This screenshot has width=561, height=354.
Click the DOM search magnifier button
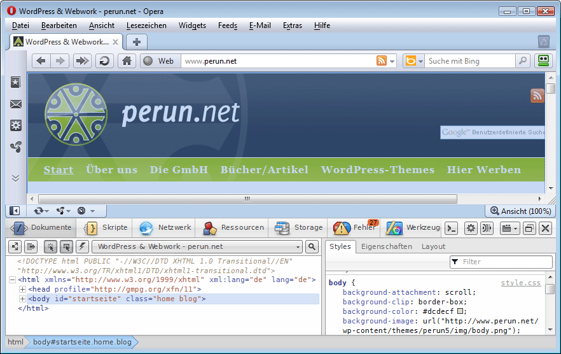click(312, 246)
